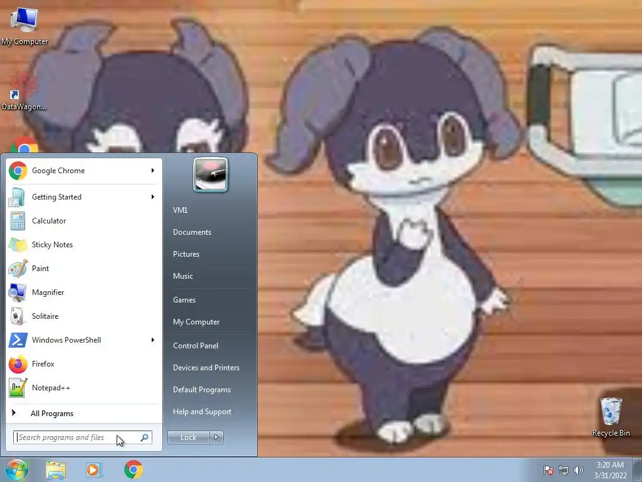Open Default Programs
This screenshot has height=482, width=642.
202,390
